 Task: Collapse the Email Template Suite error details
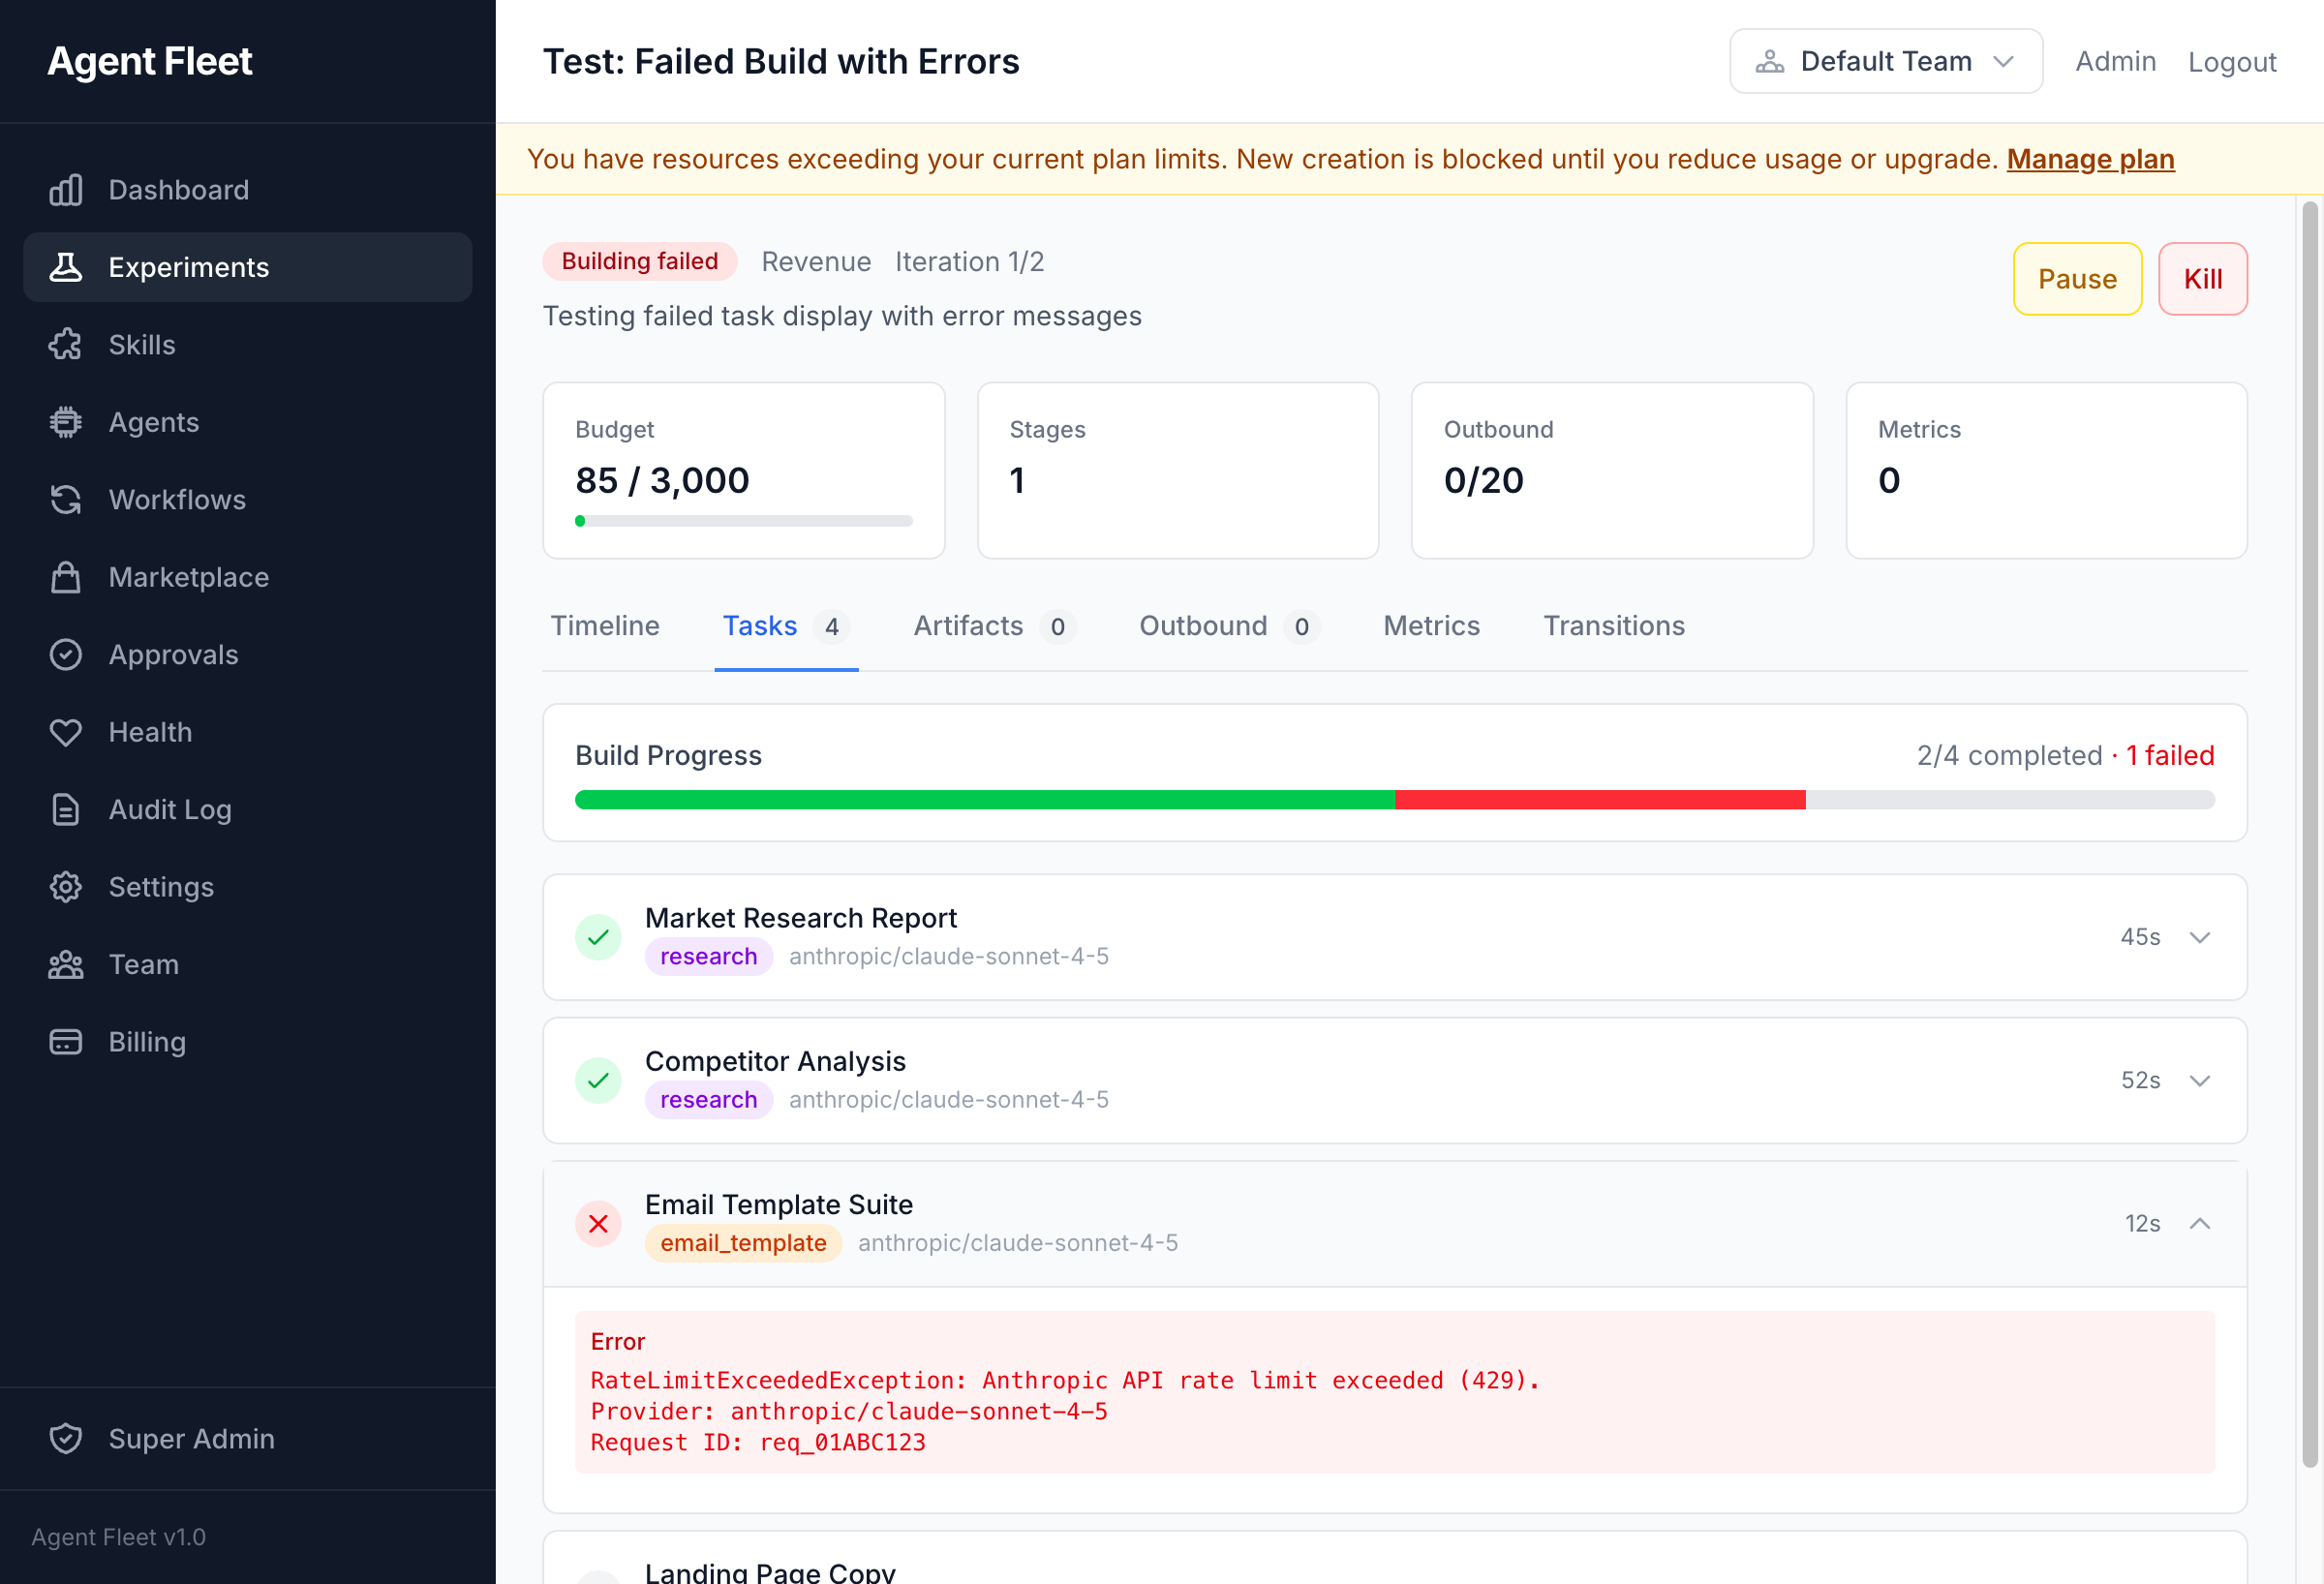pyautogui.click(x=2200, y=1223)
